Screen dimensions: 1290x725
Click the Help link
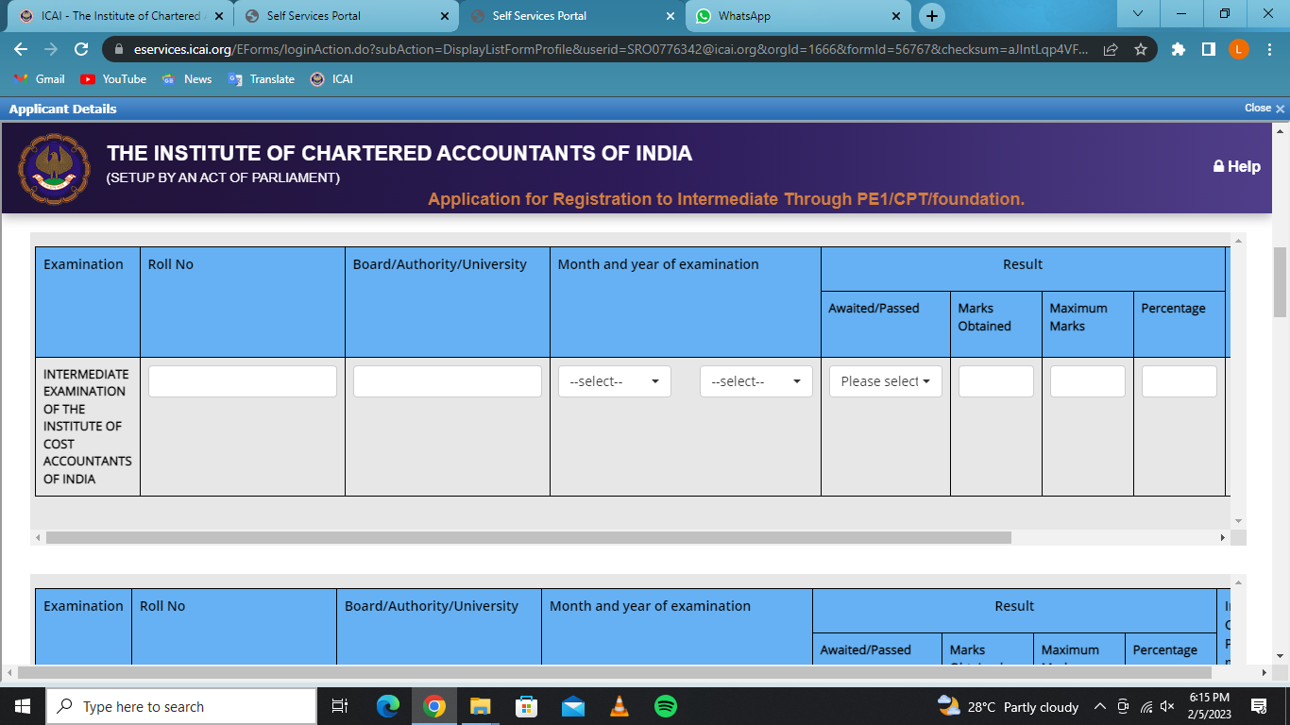pyautogui.click(x=1237, y=166)
